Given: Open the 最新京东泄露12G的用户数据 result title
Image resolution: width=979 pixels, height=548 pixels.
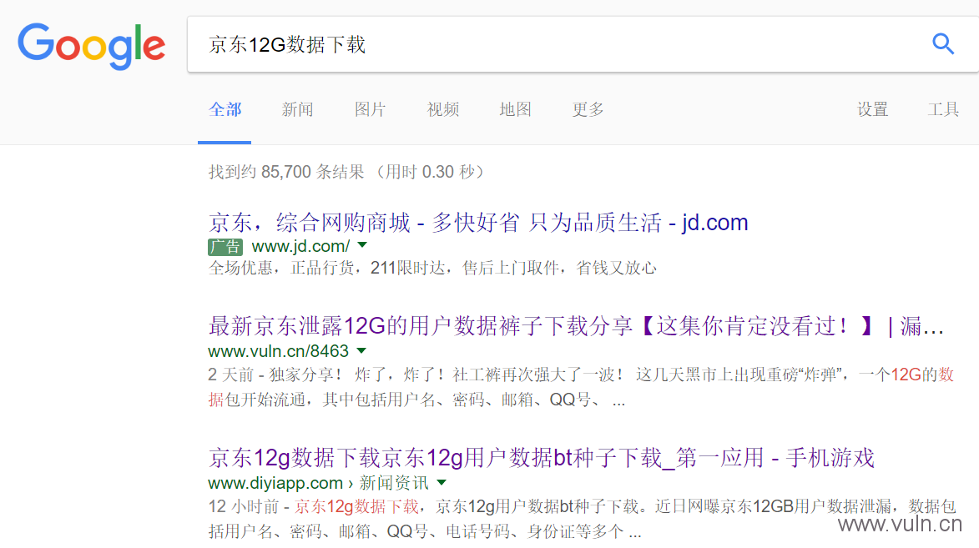Looking at the screenshot, I should pyautogui.click(x=576, y=326).
